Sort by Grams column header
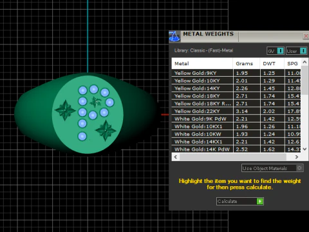The height and width of the screenshot is (232, 309). pyautogui.click(x=247, y=64)
